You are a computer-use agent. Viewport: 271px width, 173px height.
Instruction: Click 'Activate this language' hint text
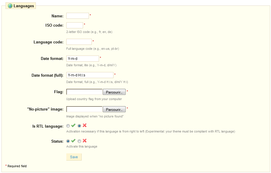click(82, 146)
